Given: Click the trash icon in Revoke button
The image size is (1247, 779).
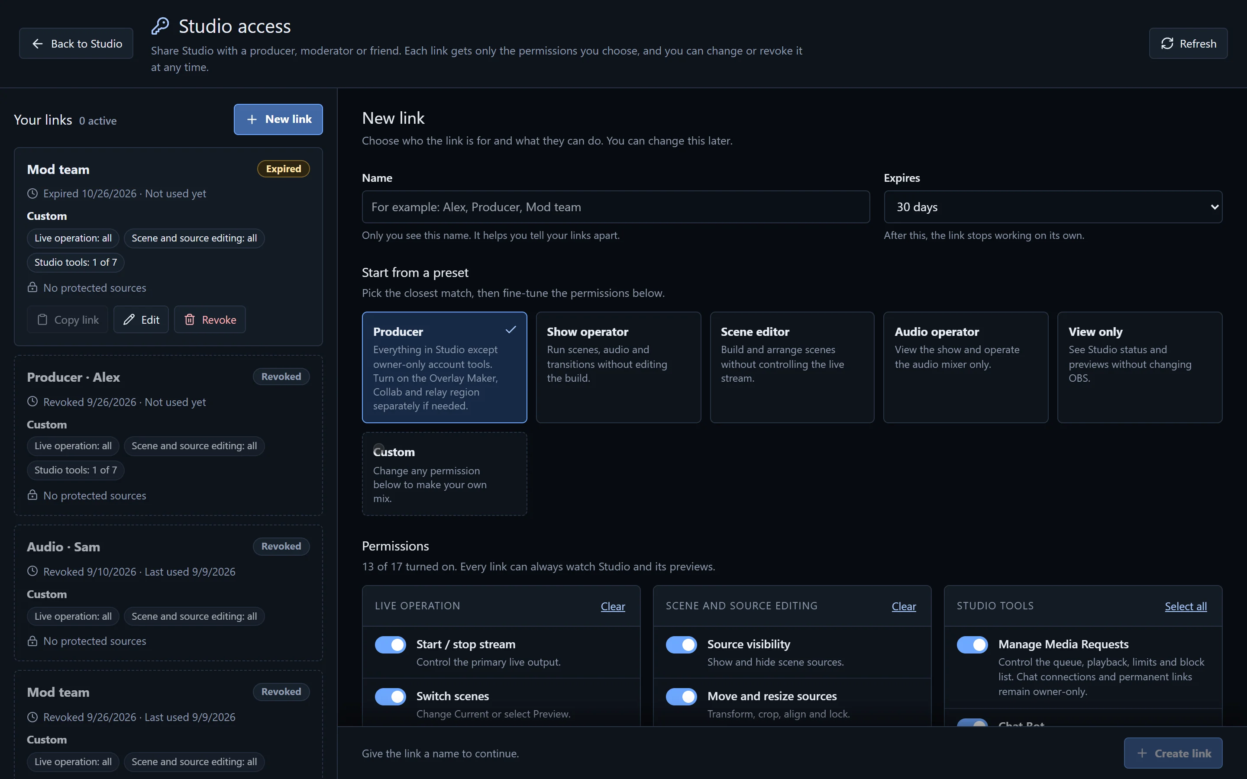Looking at the screenshot, I should click(x=190, y=320).
